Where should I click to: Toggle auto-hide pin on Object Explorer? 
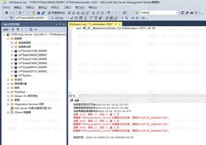tap(60, 24)
